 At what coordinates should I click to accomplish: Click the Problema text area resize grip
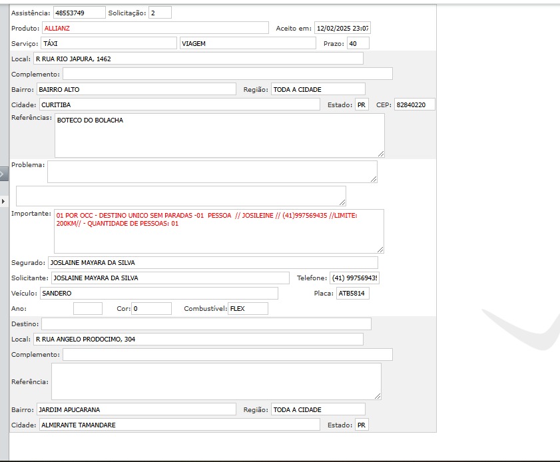click(x=374, y=179)
